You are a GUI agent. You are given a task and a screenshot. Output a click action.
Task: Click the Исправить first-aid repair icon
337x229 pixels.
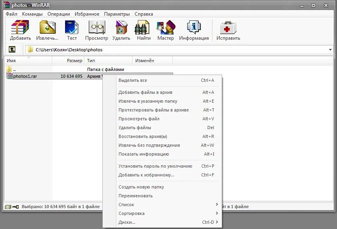[228, 28]
